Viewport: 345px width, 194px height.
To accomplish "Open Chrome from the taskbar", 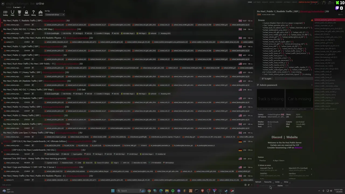I will (x=149, y=191).
